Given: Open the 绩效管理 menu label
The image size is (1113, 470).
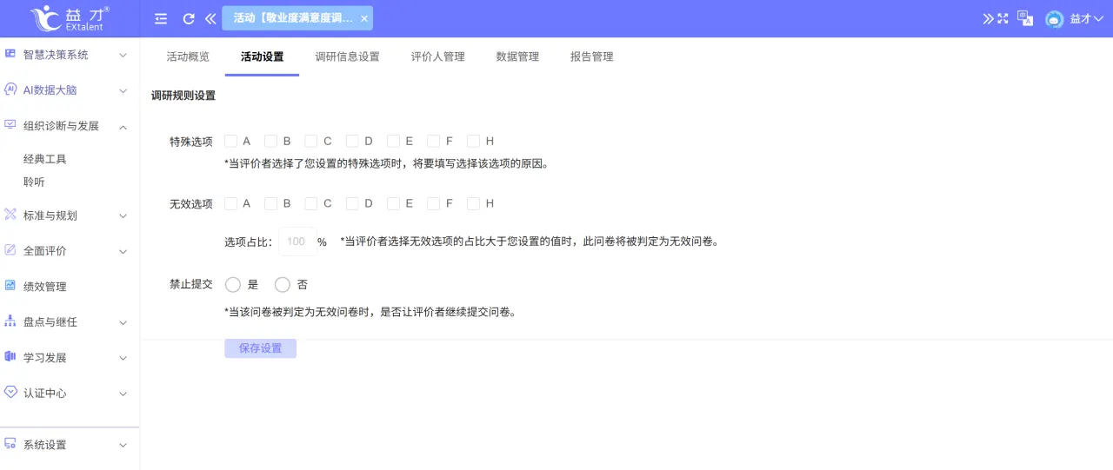Looking at the screenshot, I should (45, 287).
